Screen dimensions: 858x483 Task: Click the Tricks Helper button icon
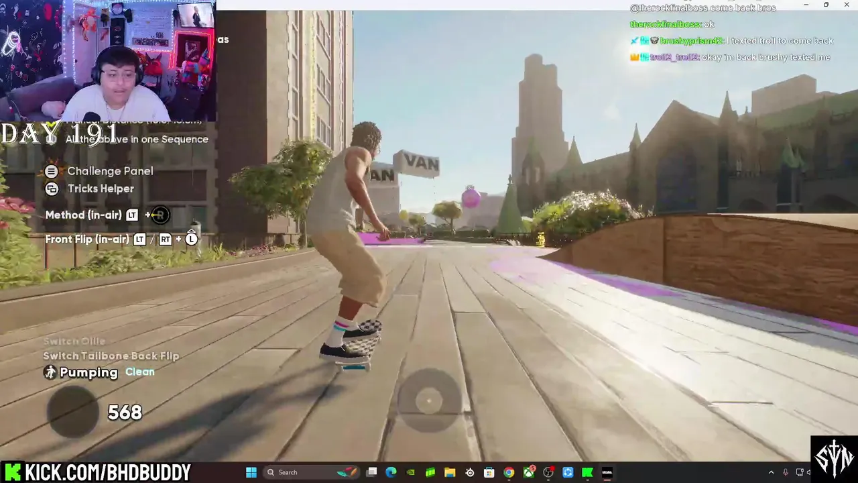[x=52, y=189]
